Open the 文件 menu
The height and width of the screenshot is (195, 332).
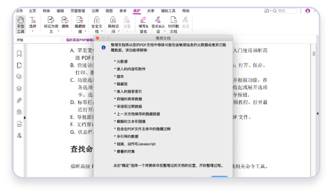point(19,11)
